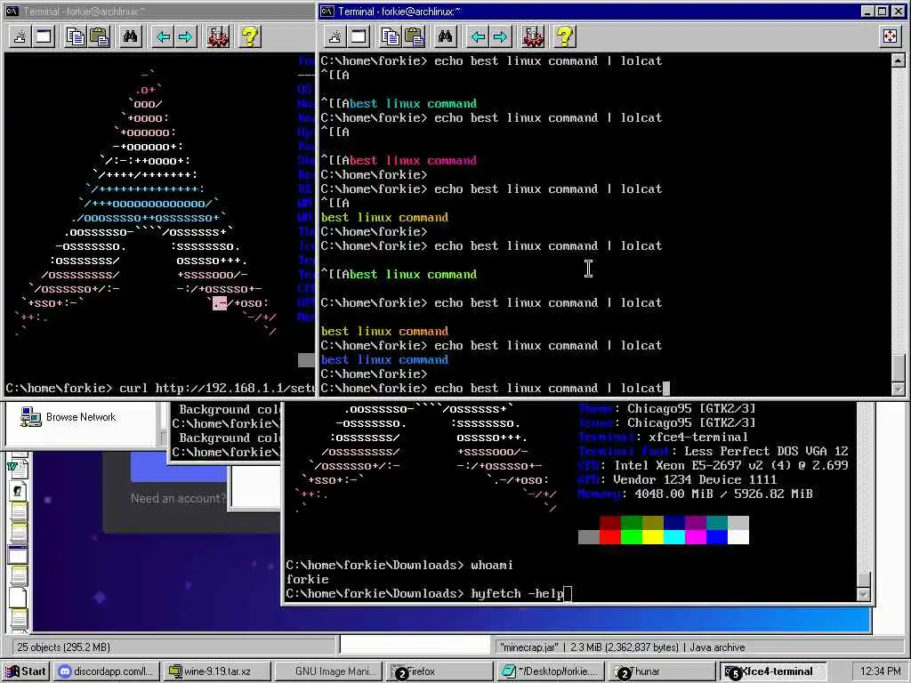Switch to discordapp.com taskbar item

tap(106, 671)
